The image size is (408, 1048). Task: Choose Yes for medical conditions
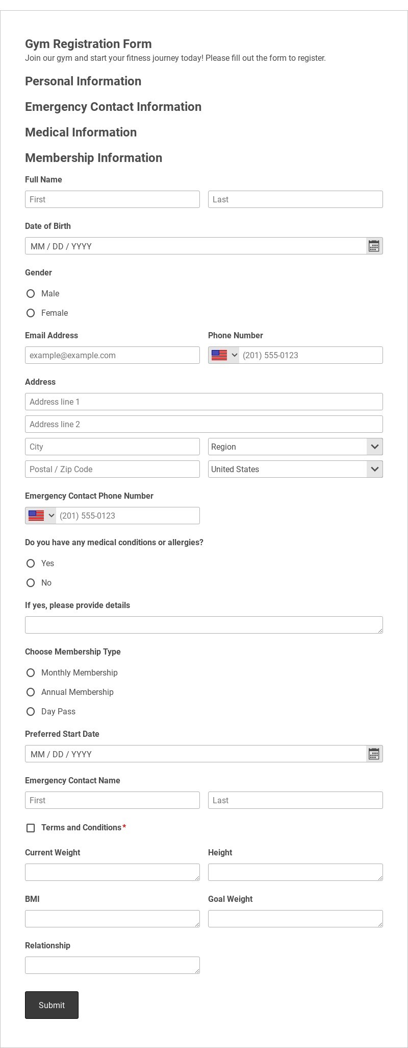coord(31,563)
